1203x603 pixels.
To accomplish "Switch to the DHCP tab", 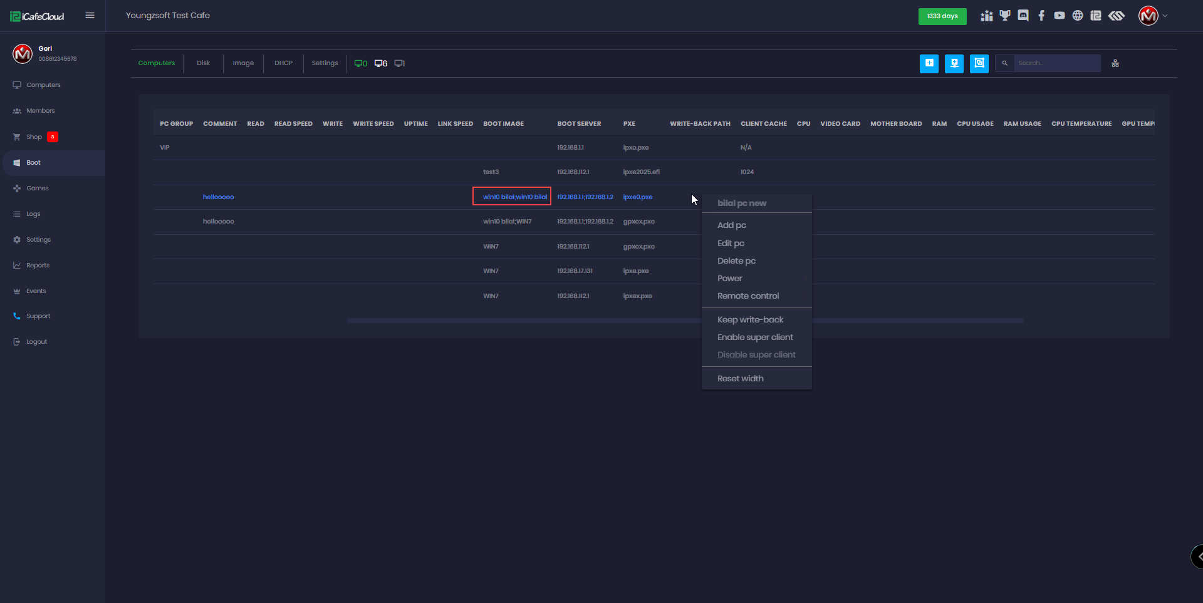I will pos(283,63).
